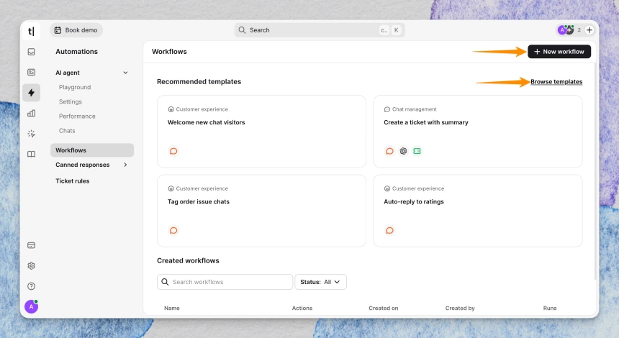
Task: Open Auto-reply to ratings template
Action: click(478, 211)
